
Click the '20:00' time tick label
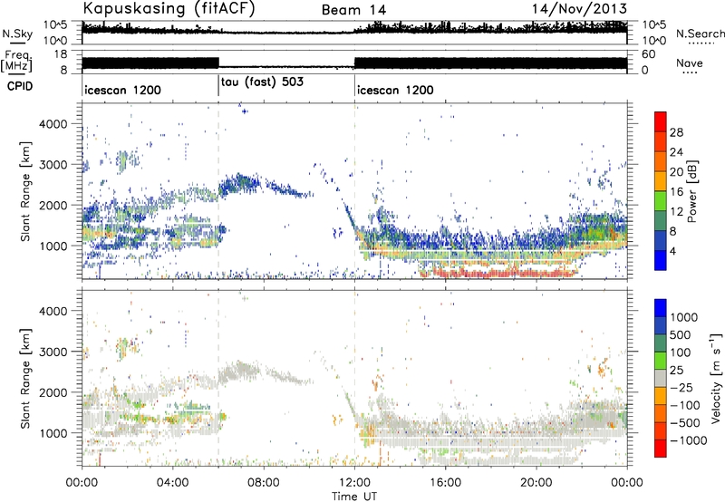(x=536, y=483)
